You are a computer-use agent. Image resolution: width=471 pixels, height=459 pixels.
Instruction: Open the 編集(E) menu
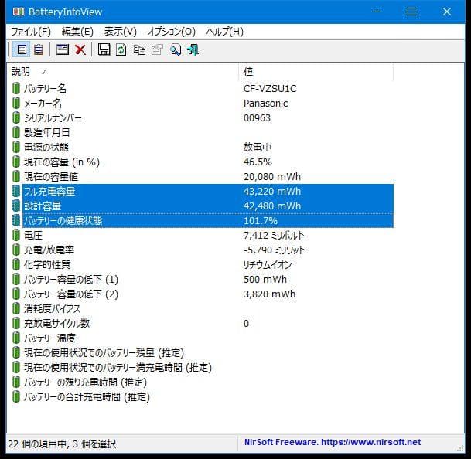click(77, 32)
